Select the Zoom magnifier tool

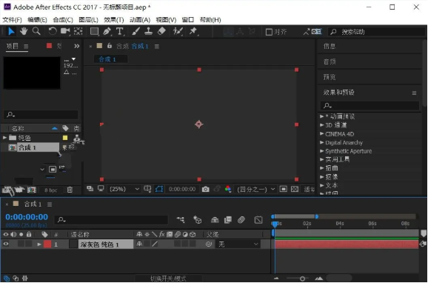coord(36,31)
